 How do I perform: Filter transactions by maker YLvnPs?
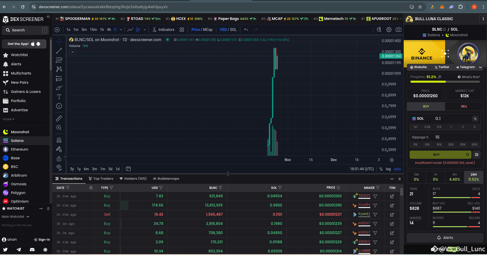(x=375, y=205)
